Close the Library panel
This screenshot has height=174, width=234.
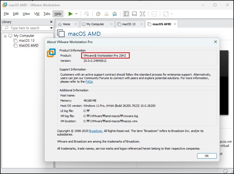[x=51, y=22]
